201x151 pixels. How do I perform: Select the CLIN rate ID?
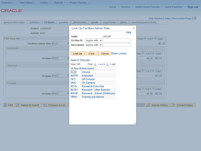(73, 72)
